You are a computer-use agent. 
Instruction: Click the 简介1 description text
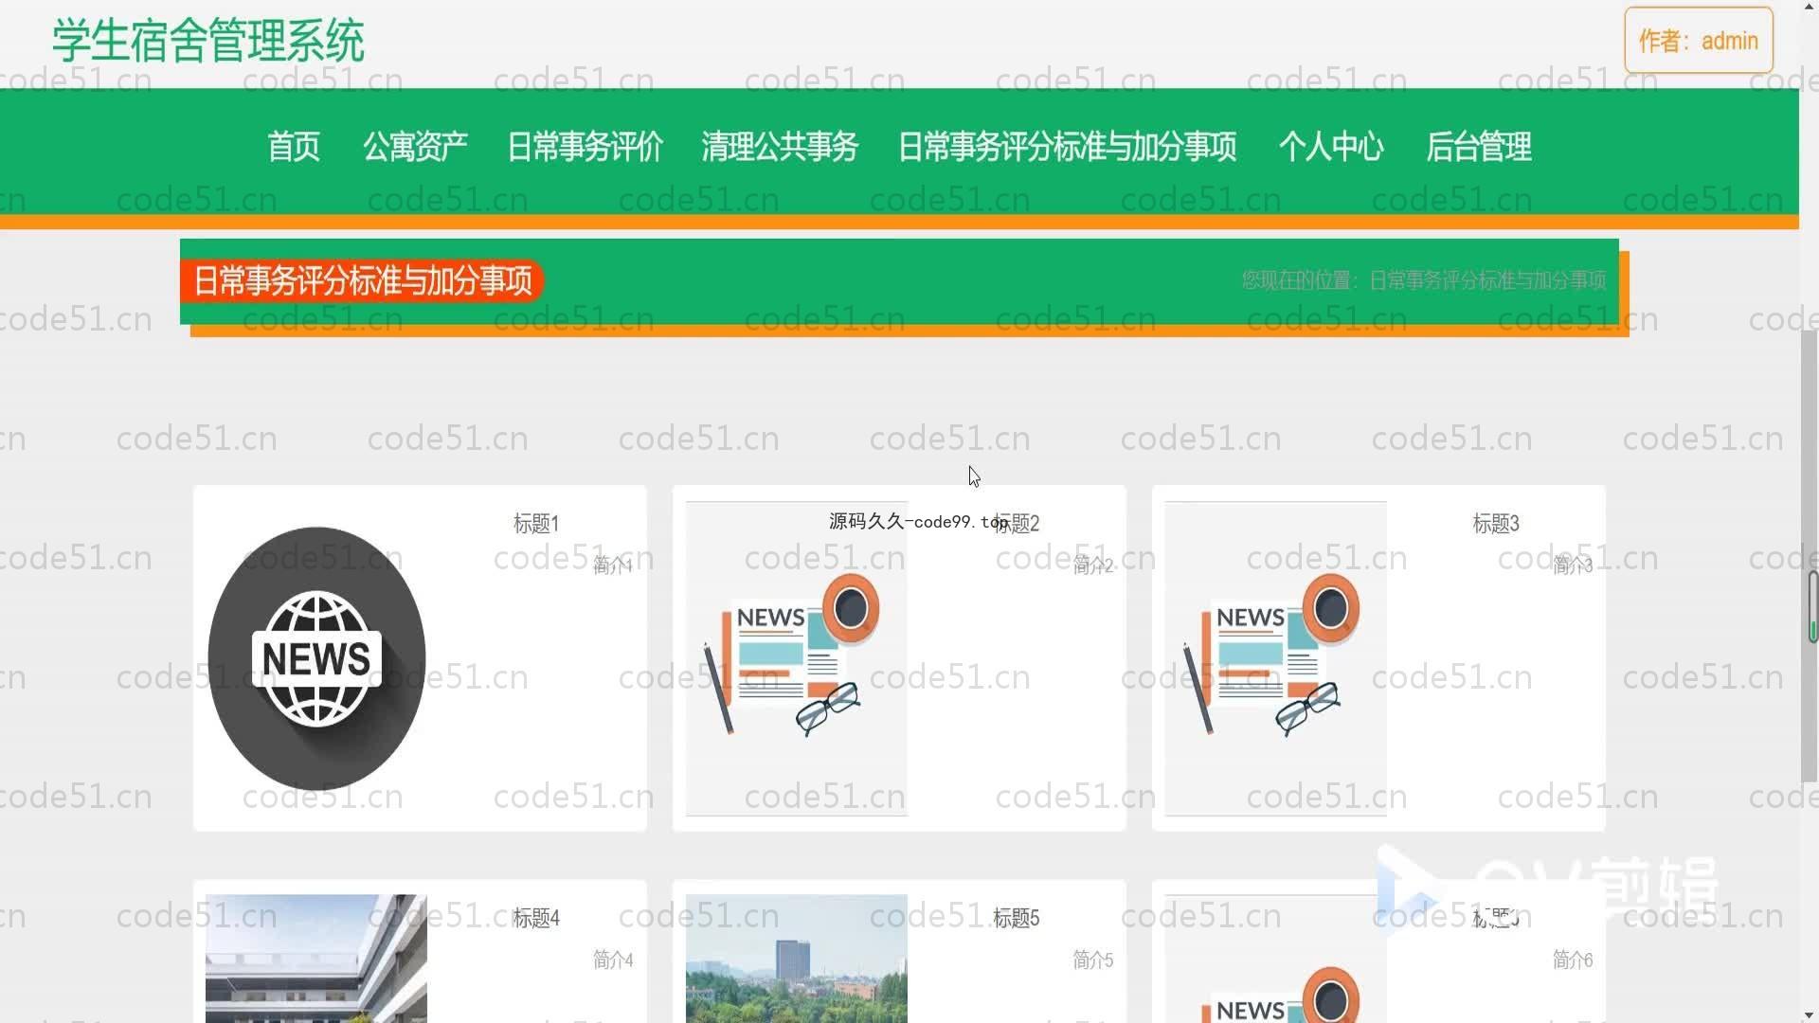(x=613, y=565)
